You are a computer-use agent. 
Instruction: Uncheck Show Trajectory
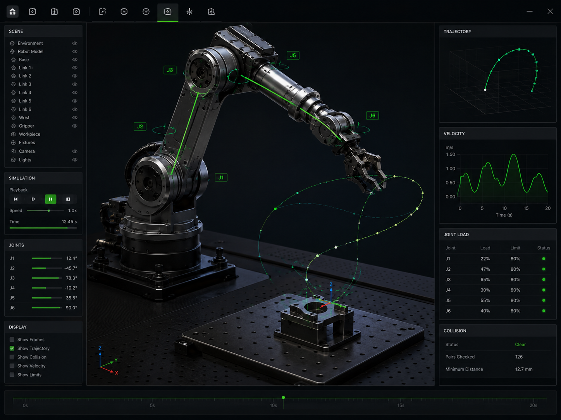tap(12, 348)
